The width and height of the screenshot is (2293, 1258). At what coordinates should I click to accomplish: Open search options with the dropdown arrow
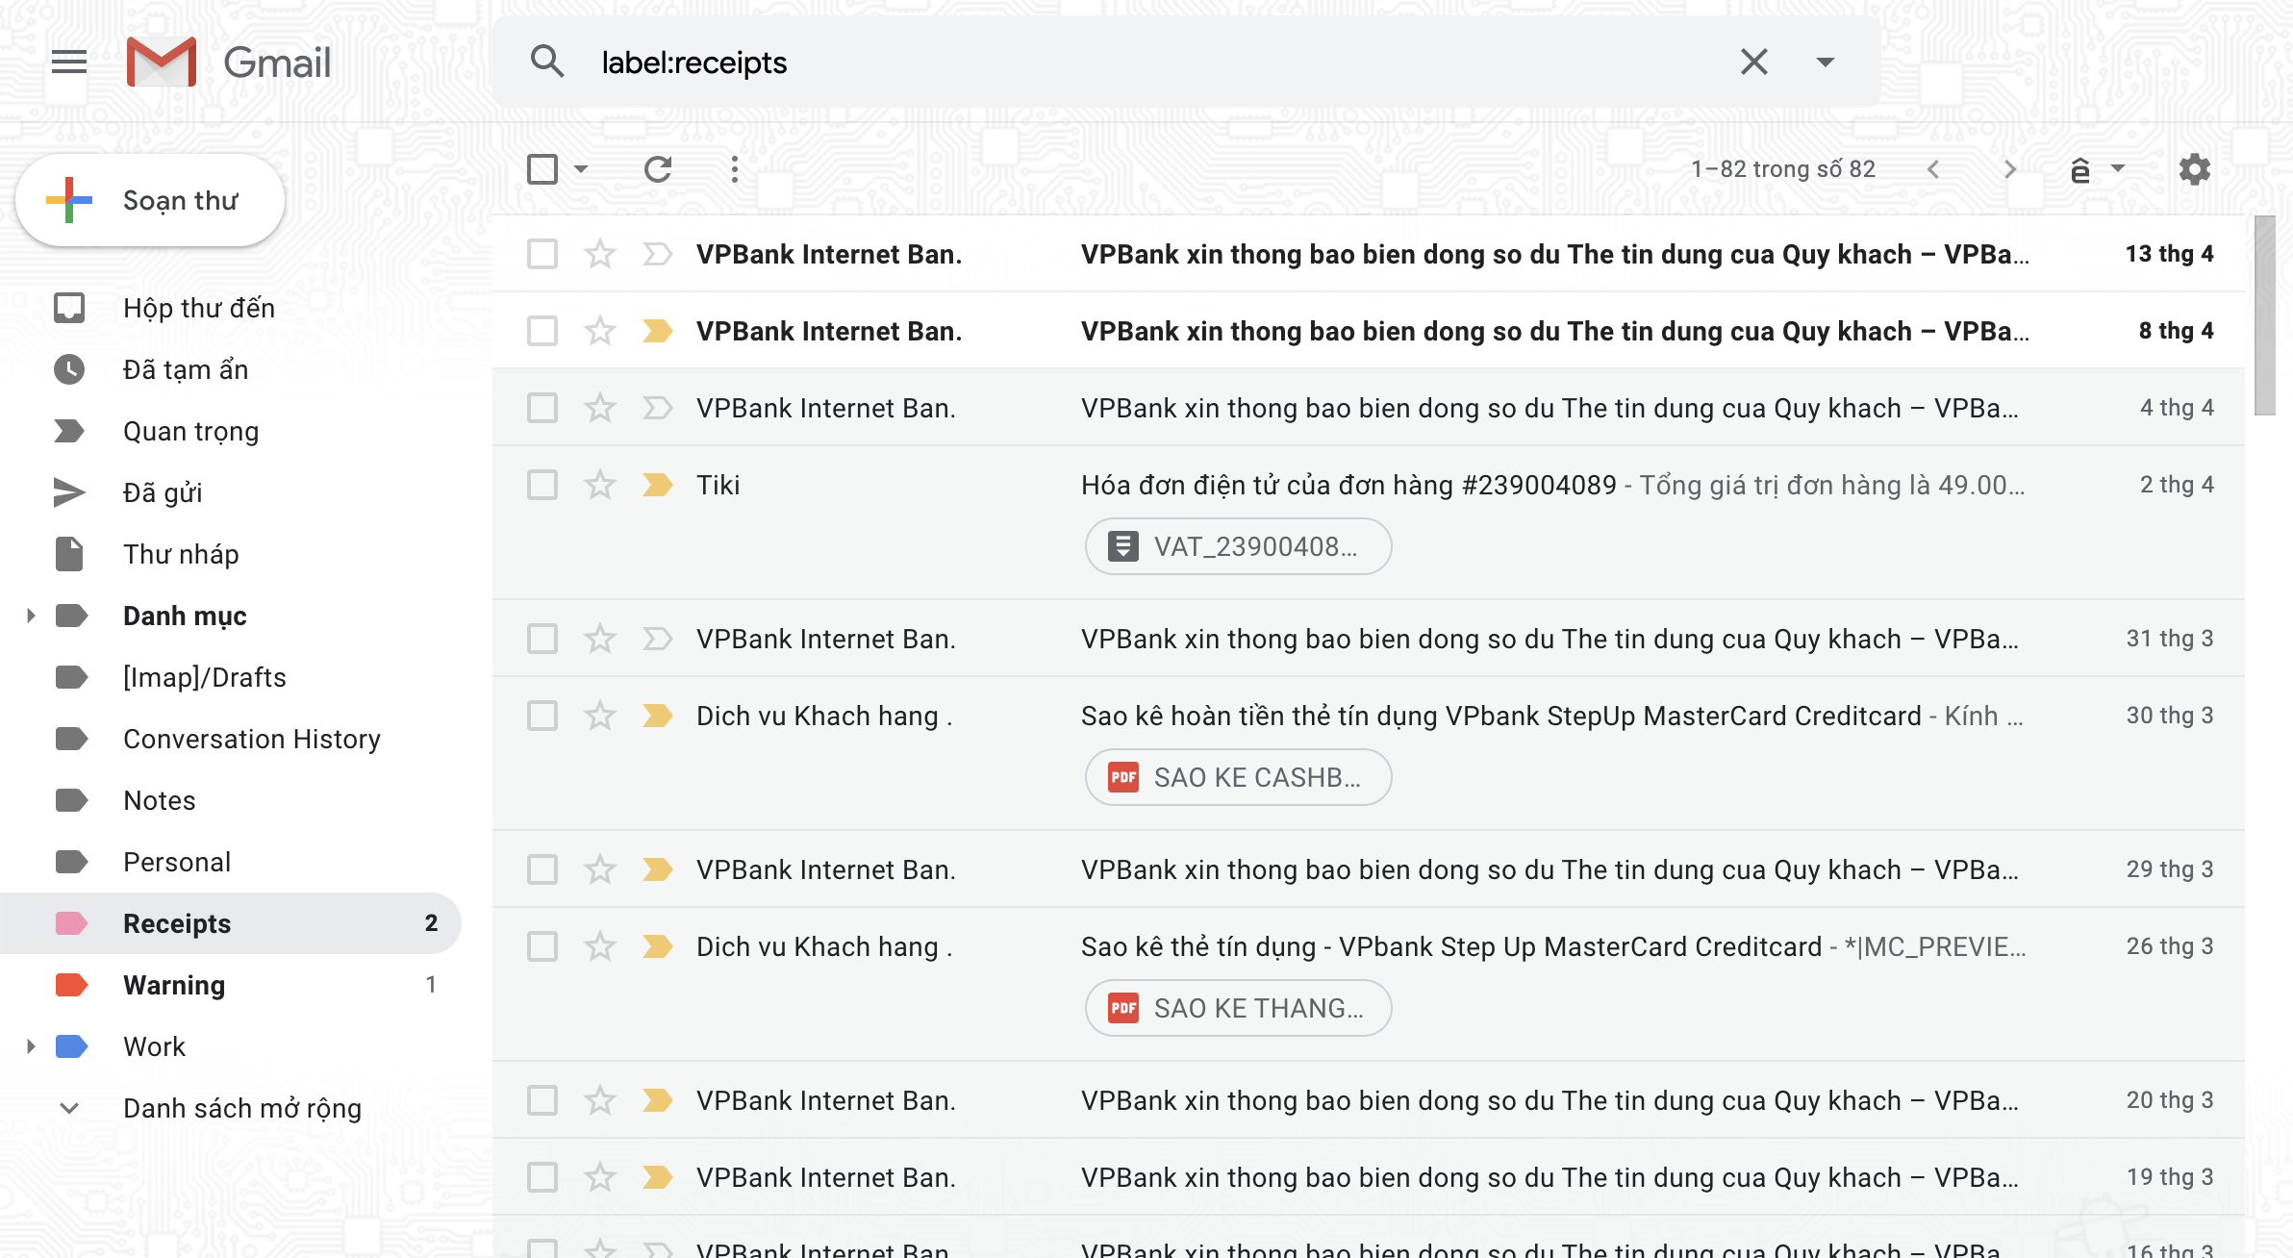point(1826,61)
